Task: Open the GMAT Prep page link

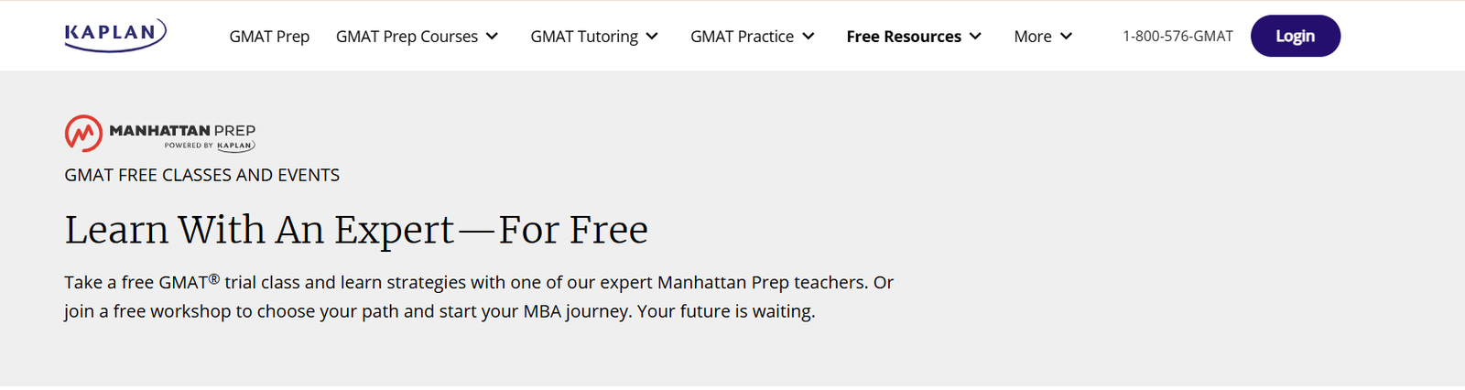Action: [x=269, y=37]
